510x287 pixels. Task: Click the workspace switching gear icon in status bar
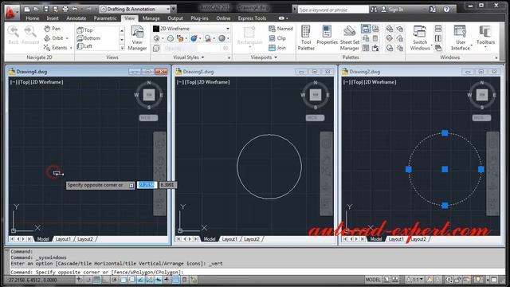point(449,280)
